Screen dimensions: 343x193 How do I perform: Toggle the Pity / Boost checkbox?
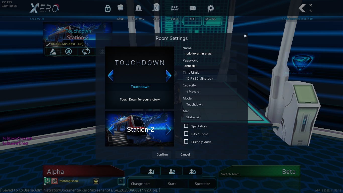click(x=186, y=134)
